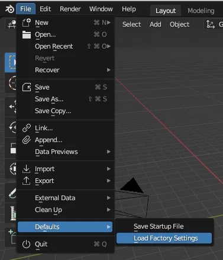Image resolution: width=223 pixels, height=260 pixels.
Task: Open the Window menu
Action: pos(101,9)
